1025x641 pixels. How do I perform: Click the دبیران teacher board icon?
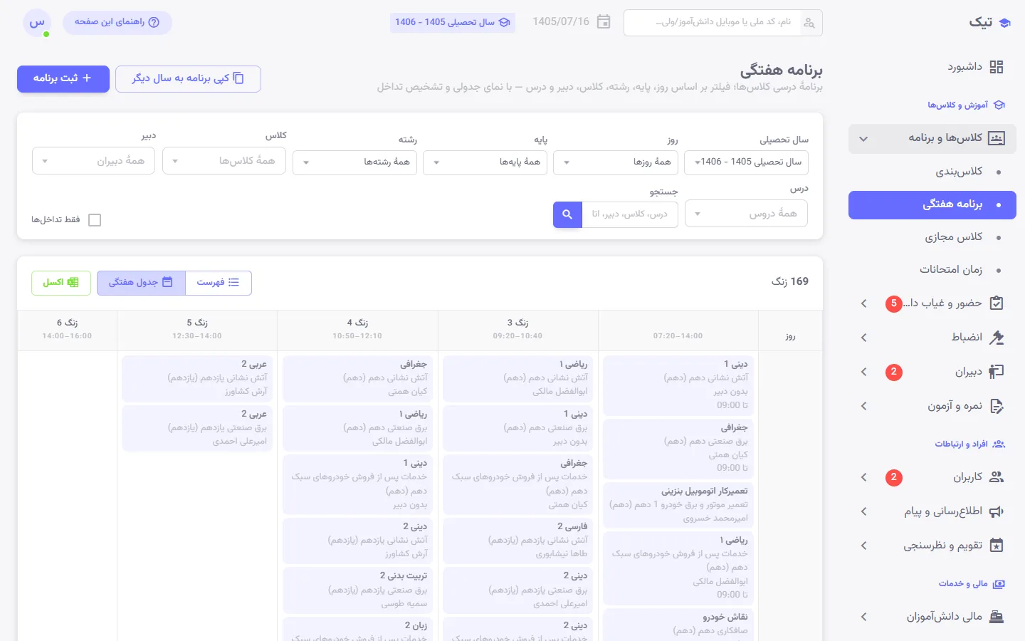tap(997, 372)
